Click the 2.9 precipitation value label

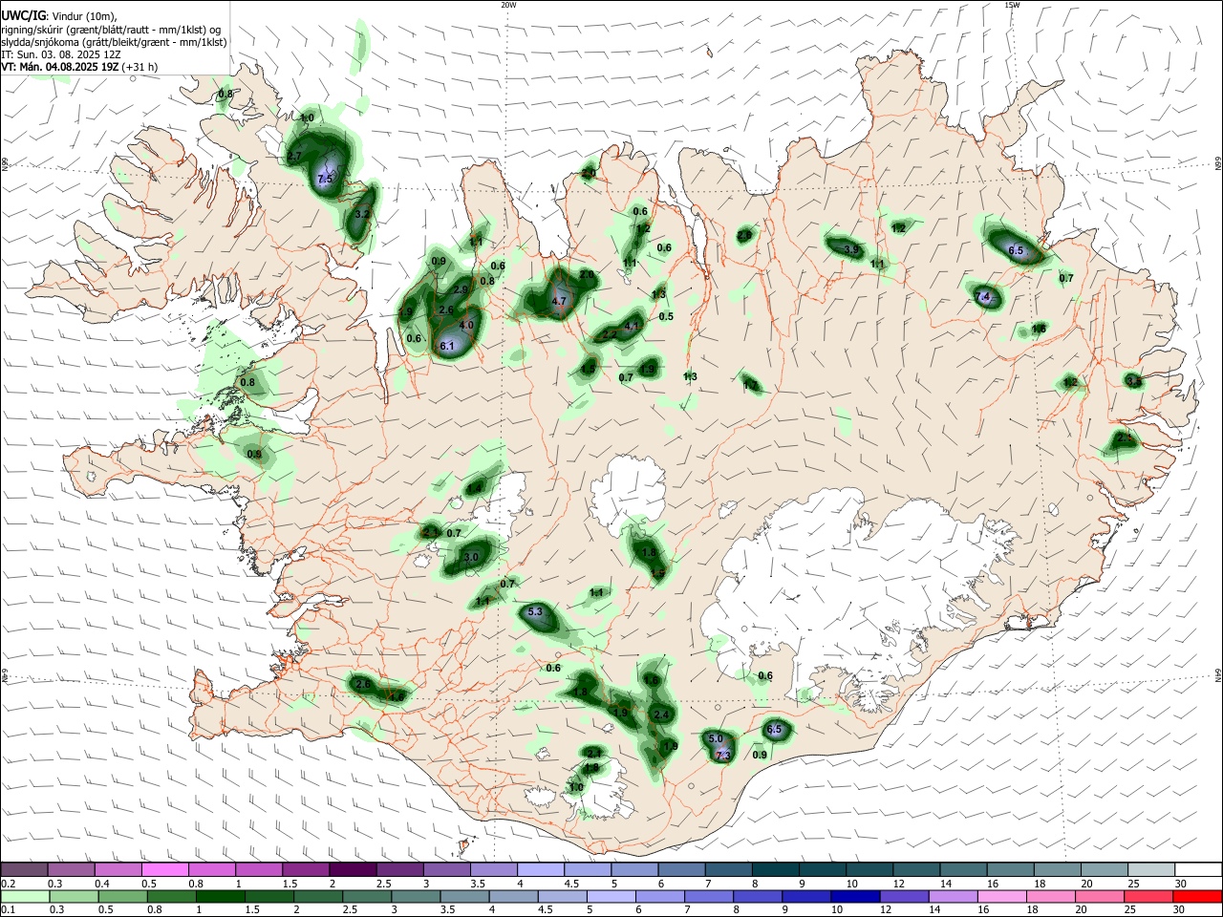pyautogui.click(x=461, y=289)
